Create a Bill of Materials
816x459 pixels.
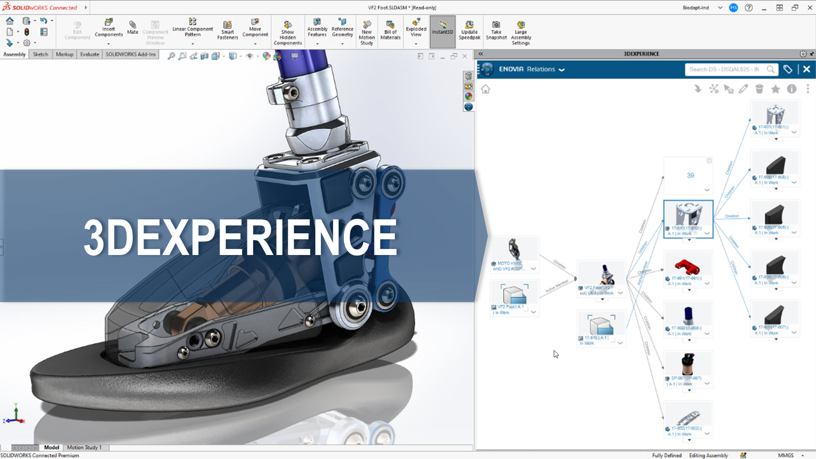coord(390,30)
